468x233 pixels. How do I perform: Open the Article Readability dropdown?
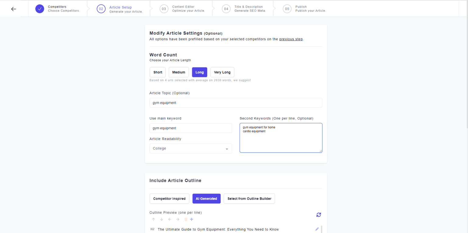point(190,149)
